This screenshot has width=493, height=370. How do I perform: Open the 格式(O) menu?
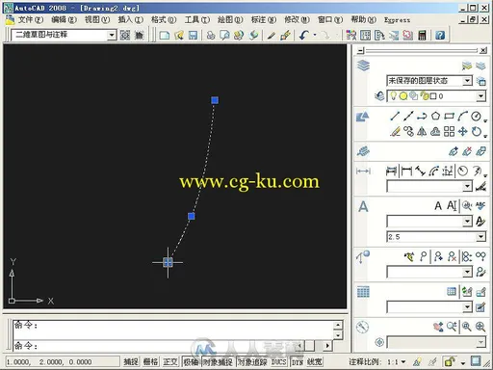(164, 20)
